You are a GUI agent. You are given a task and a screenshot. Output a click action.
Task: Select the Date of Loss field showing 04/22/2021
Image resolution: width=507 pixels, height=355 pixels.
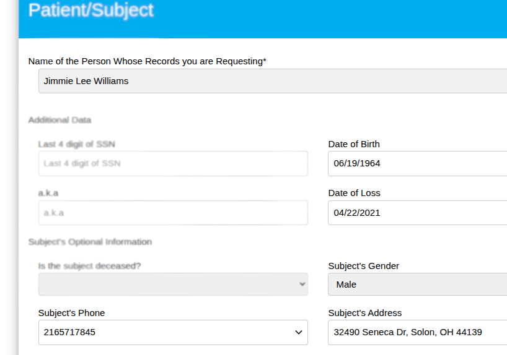(417, 213)
